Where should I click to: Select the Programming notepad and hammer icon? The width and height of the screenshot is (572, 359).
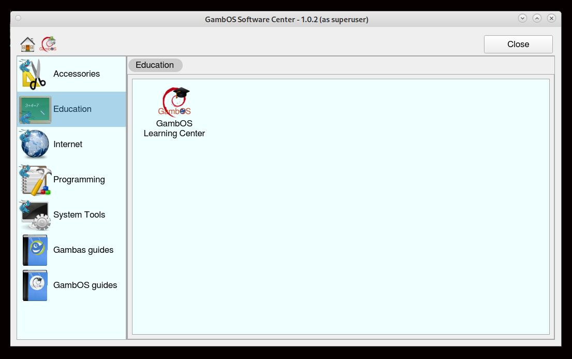[x=35, y=180]
